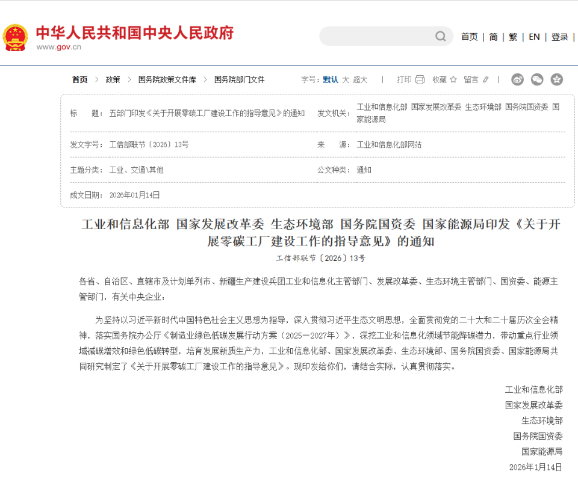Go to the homepage via 首页
Image resolution: width=578 pixels, height=486 pixels.
click(x=469, y=36)
